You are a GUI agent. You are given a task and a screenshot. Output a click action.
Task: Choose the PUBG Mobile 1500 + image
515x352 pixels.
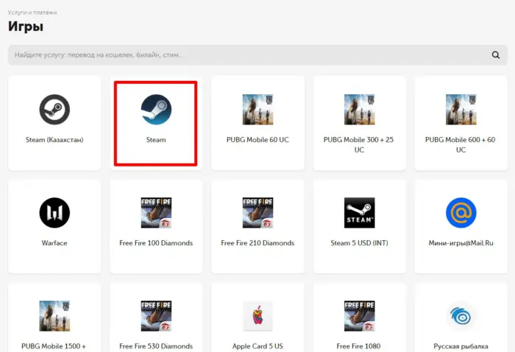pyautogui.click(x=54, y=316)
